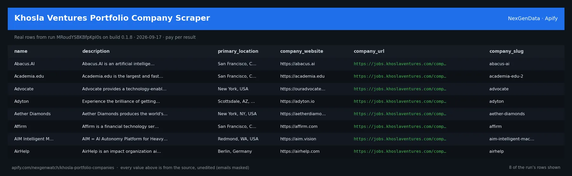
Task: Click the NexGenData · Apify label
Action: [x=533, y=18]
